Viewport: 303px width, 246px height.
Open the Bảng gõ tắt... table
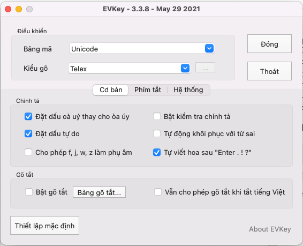pos(99,192)
